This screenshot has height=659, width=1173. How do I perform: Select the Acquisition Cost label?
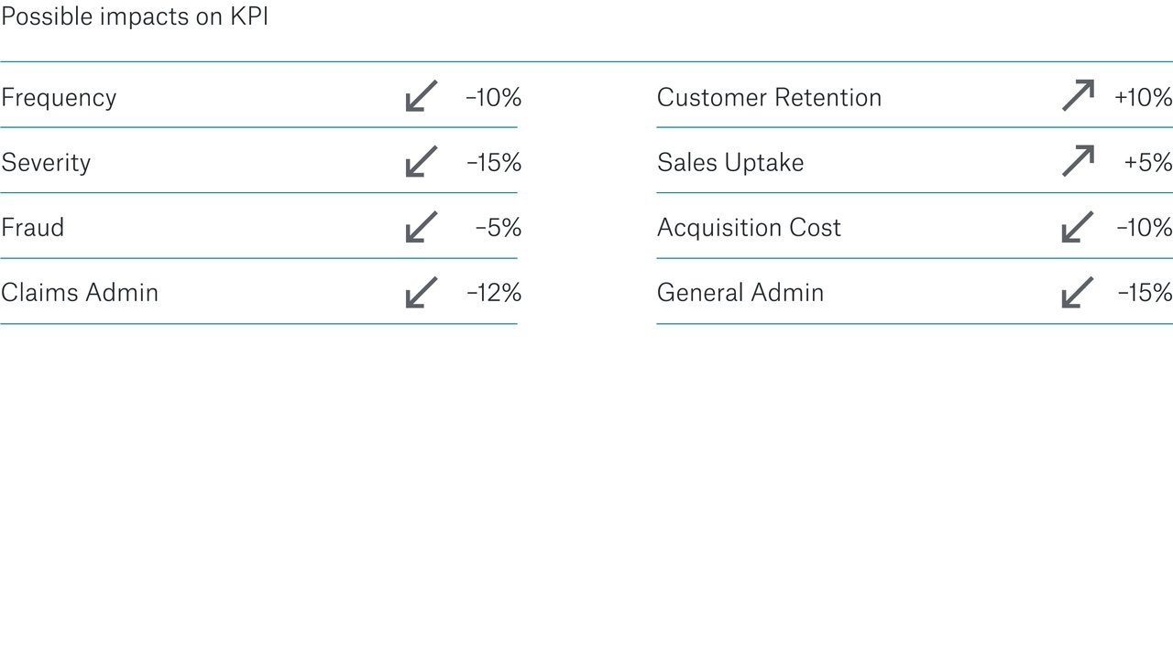pyautogui.click(x=749, y=228)
